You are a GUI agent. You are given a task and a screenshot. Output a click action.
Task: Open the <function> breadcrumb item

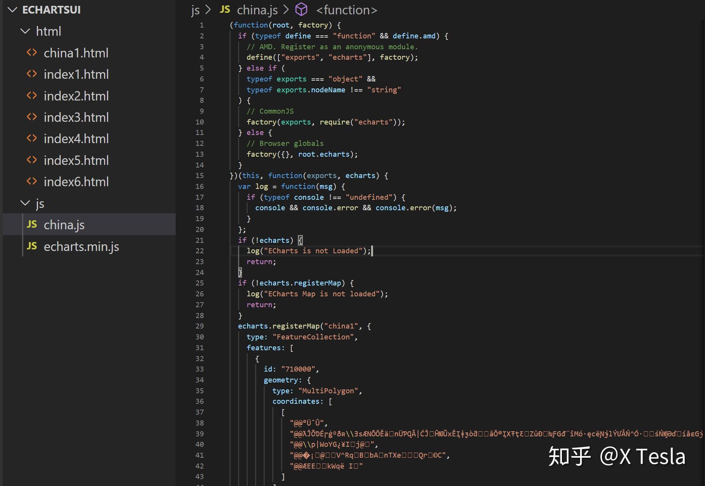pos(346,10)
